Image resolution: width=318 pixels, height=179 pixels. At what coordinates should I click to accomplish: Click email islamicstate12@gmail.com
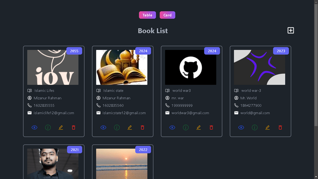(x=124, y=113)
